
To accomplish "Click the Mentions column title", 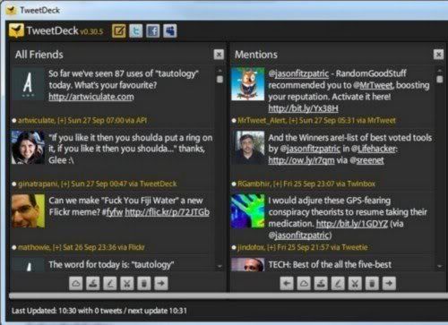I will 256,55.
